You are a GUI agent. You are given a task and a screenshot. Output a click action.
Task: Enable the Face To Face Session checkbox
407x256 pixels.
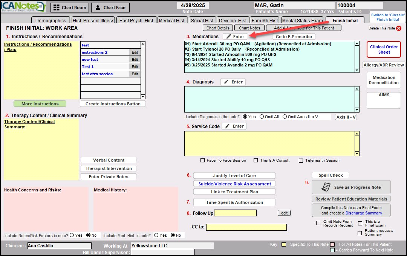(x=203, y=160)
